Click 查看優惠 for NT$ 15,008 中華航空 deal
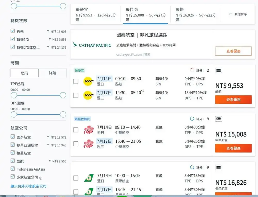The height and width of the screenshot is (197, 258). point(233,148)
